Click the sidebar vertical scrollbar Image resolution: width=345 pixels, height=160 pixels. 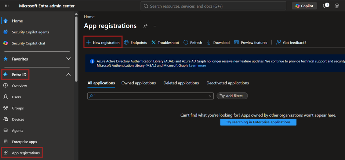[76, 49]
